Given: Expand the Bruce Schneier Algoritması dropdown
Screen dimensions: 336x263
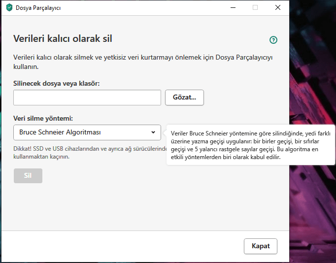Looking at the screenshot, I should pos(87,132).
